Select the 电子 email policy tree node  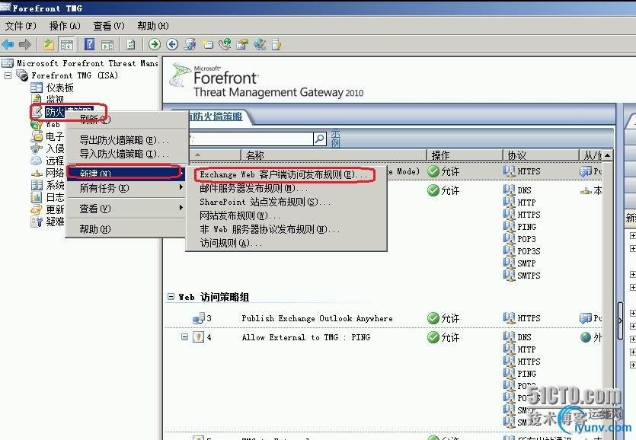pos(54,136)
